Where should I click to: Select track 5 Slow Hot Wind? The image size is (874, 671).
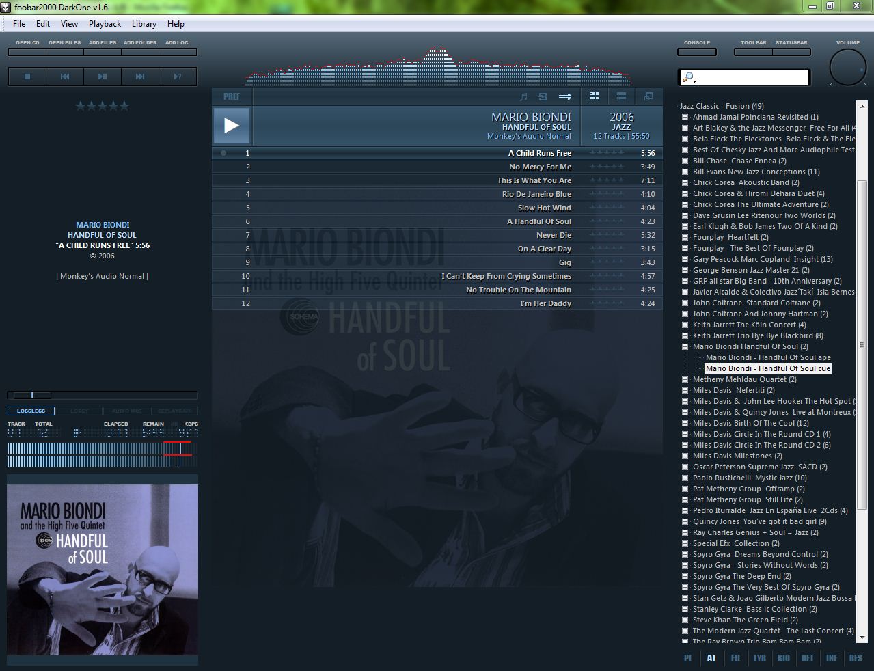437,208
